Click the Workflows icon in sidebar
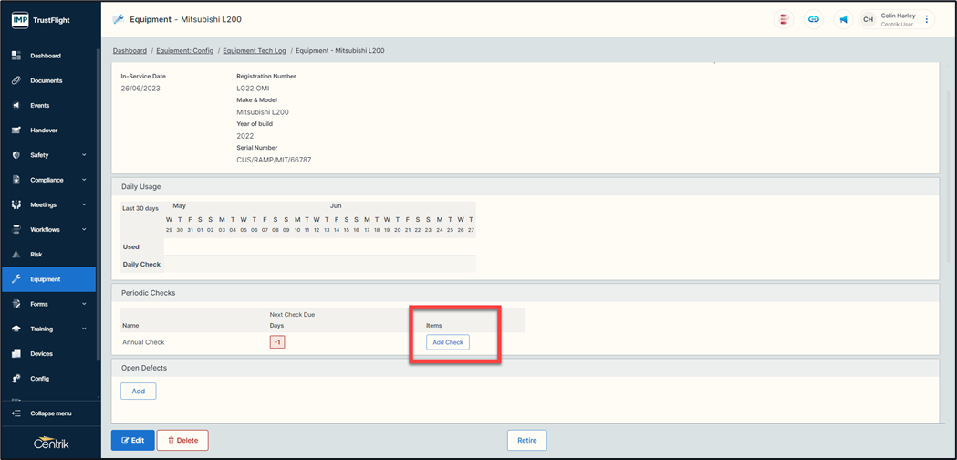The height and width of the screenshot is (460, 957). [x=16, y=230]
